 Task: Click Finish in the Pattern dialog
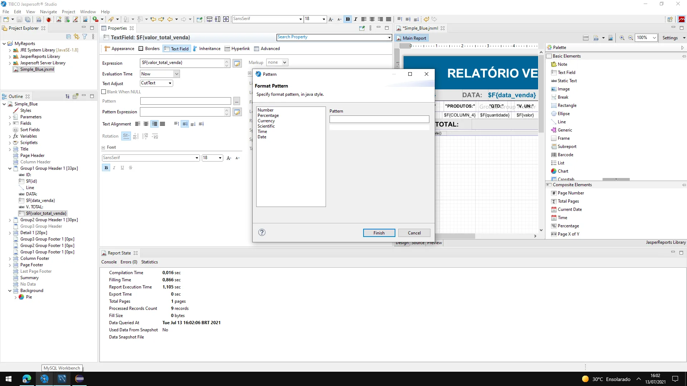click(x=379, y=233)
